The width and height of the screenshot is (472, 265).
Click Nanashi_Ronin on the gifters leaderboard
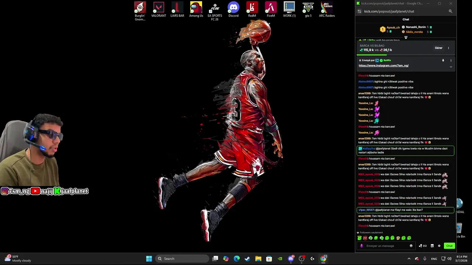tap(416, 27)
